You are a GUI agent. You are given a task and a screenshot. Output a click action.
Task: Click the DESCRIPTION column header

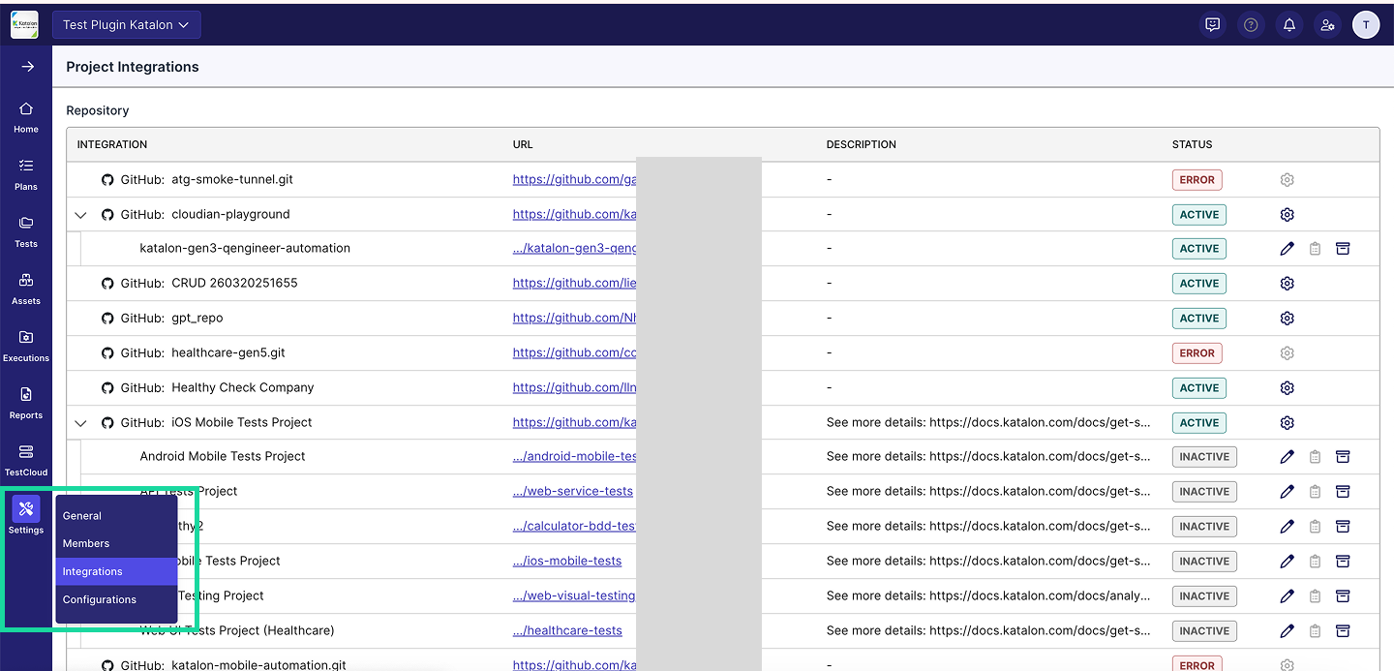(862, 144)
